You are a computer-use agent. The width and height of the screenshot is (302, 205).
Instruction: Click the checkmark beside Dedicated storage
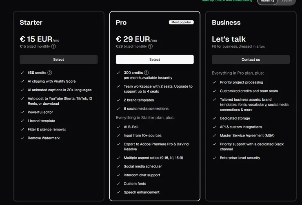(214, 118)
